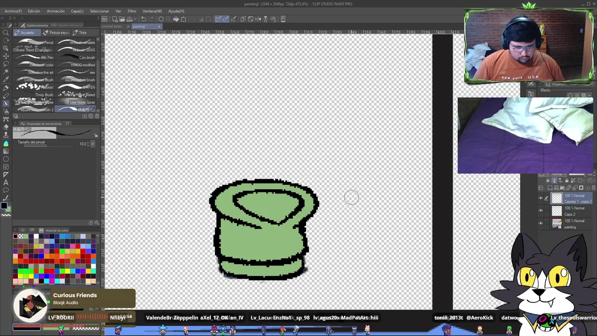Open the Capa menu
Viewport: 597px width, 336px height.
(x=77, y=11)
